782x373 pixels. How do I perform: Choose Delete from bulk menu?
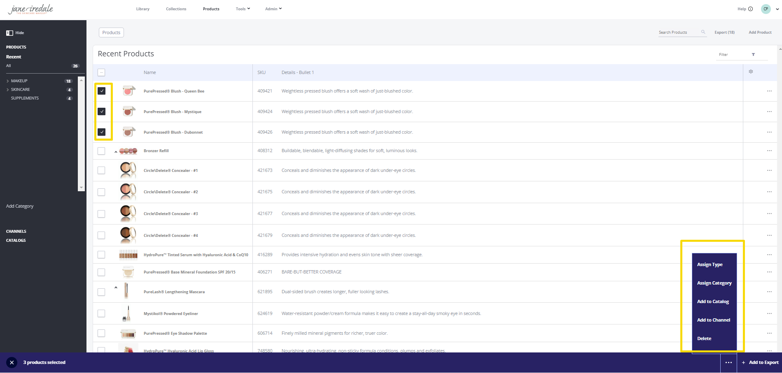click(704, 338)
